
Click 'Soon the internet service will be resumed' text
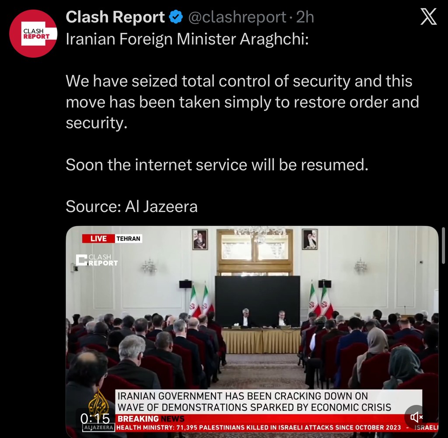pyautogui.click(x=217, y=165)
